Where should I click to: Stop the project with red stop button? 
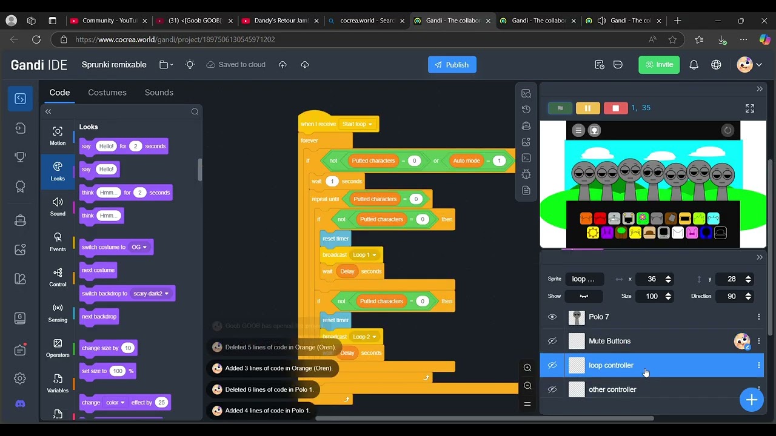tap(615, 108)
